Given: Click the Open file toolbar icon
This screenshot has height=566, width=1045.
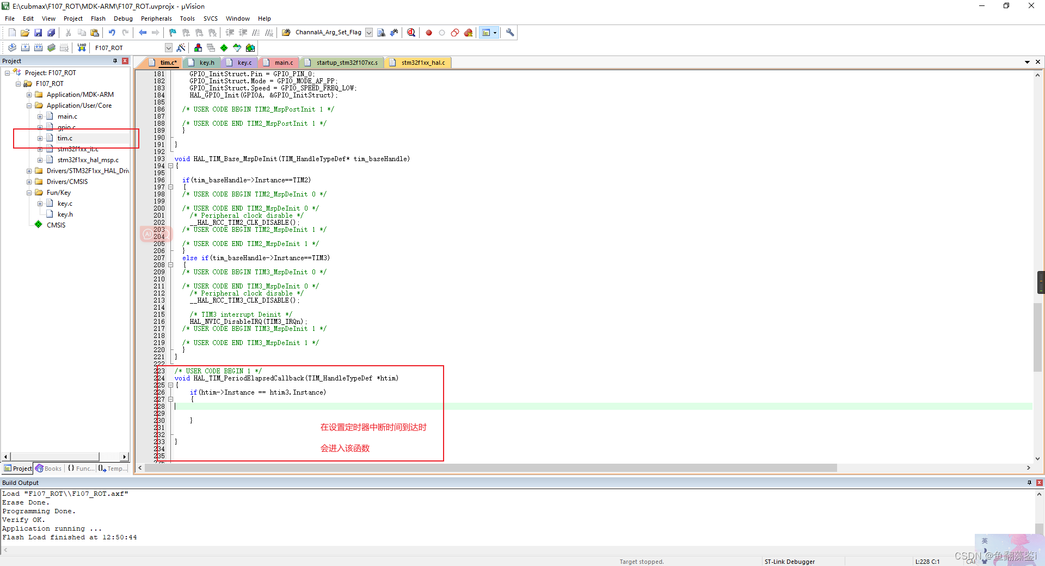Looking at the screenshot, I should [x=25, y=33].
